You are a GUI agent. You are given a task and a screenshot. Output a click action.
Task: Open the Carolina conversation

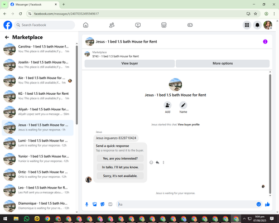click(37, 49)
